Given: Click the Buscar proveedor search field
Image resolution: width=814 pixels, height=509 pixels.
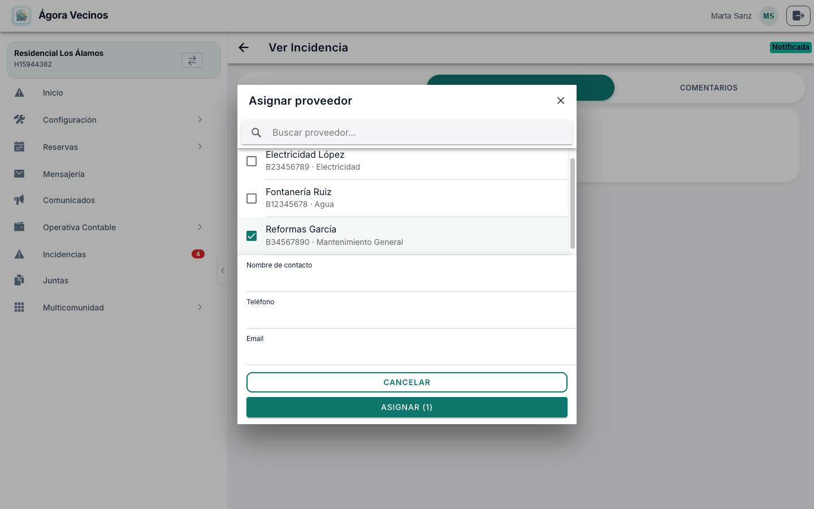Looking at the screenshot, I should 407,132.
